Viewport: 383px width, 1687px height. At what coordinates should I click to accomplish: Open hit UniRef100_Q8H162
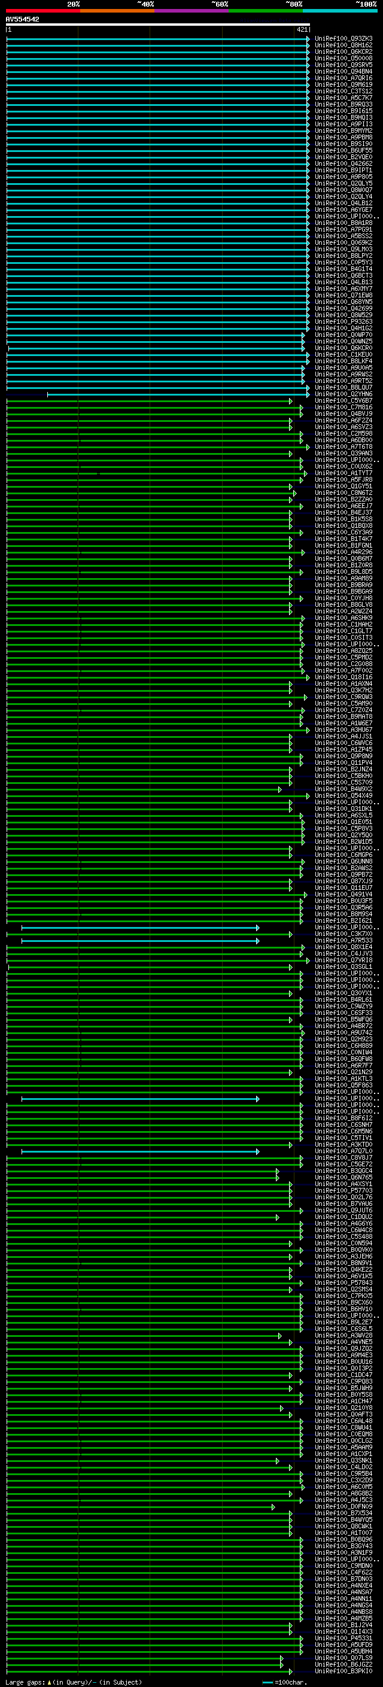pyautogui.click(x=344, y=45)
